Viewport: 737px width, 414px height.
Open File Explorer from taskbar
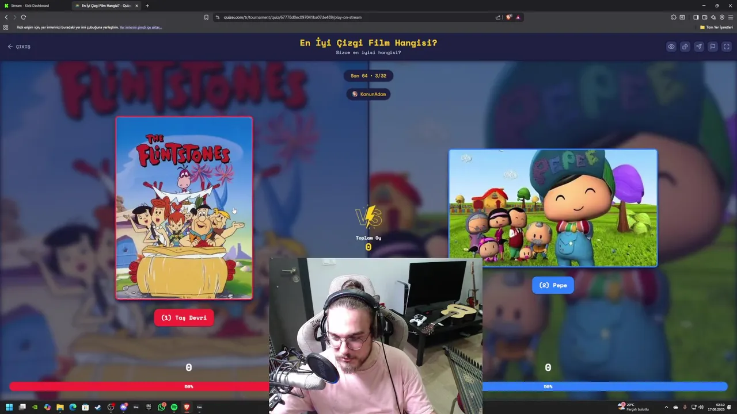coord(60,407)
